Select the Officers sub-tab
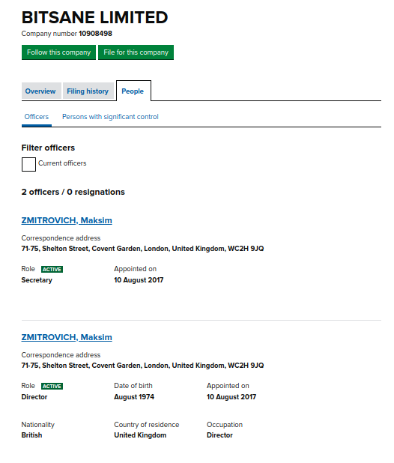The width and height of the screenshot is (394, 463). [37, 117]
